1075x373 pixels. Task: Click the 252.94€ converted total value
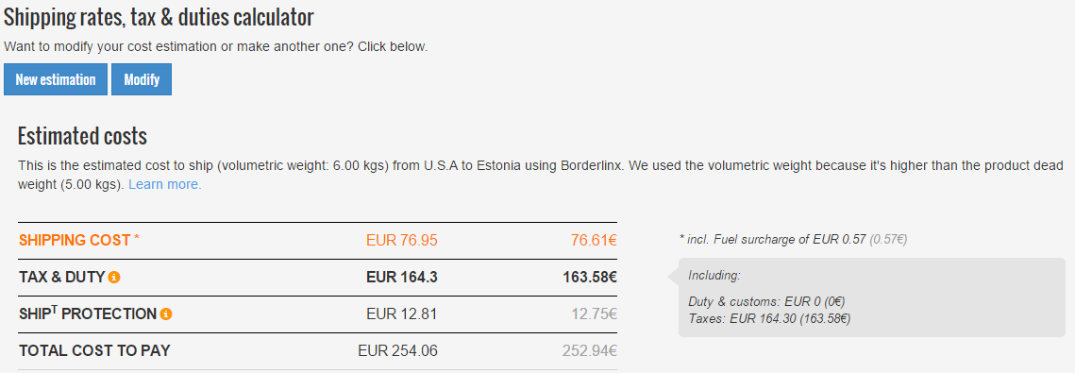tap(590, 351)
